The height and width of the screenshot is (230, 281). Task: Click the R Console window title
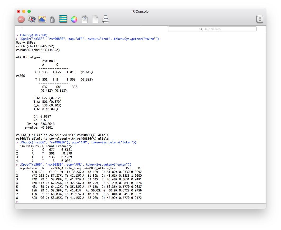click(x=140, y=11)
